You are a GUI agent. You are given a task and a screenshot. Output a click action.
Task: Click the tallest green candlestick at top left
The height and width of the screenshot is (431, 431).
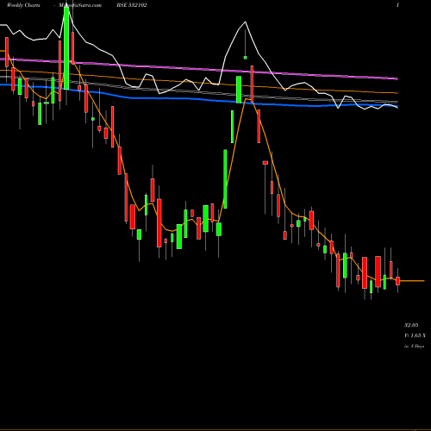click(x=66, y=48)
